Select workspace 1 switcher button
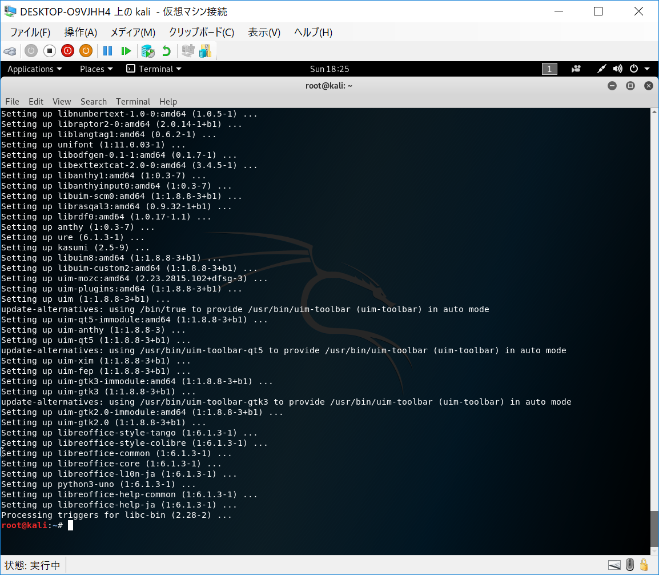This screenshot has width=659, height=575. pos(549,69)
